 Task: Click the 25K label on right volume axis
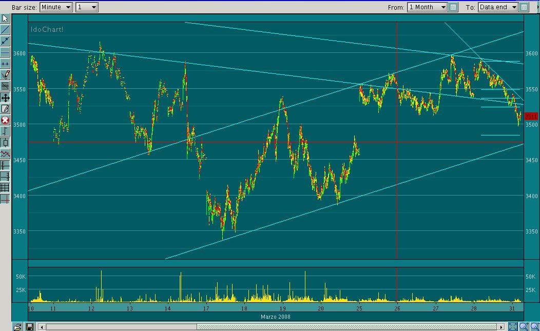530,290
